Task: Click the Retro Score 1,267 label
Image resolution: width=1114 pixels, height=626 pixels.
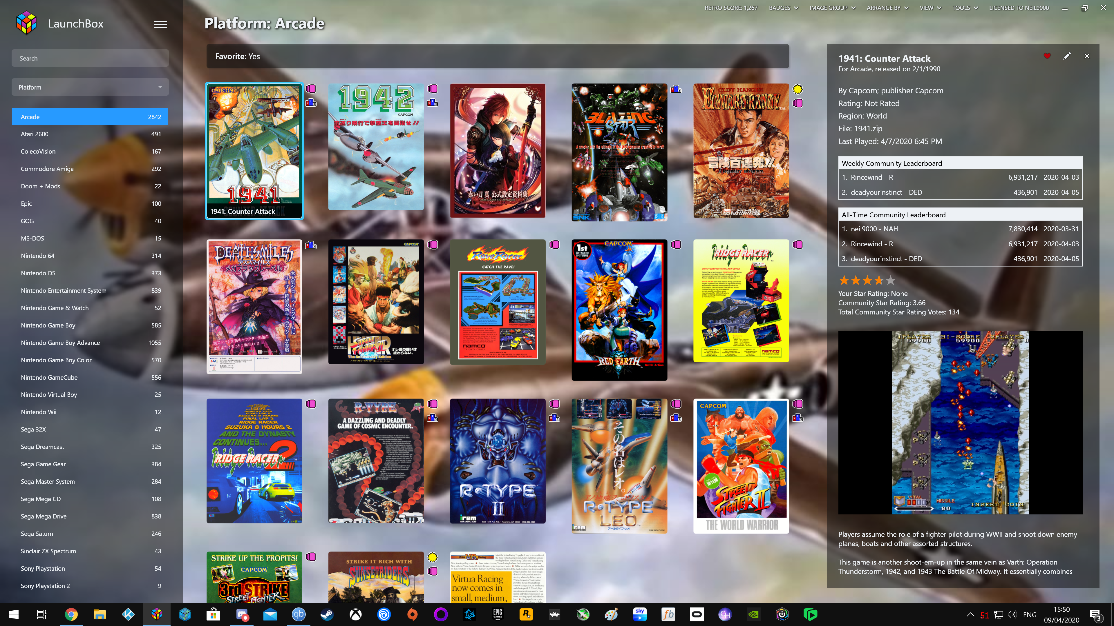Action: pos(731,8)
